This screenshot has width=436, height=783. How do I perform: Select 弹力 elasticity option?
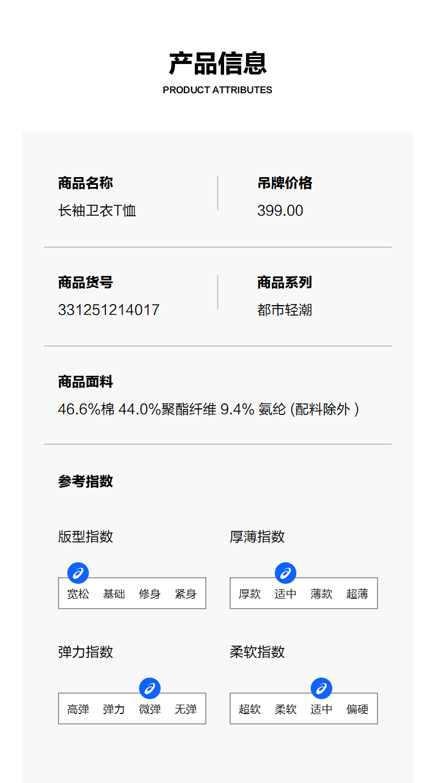(114, 710)
